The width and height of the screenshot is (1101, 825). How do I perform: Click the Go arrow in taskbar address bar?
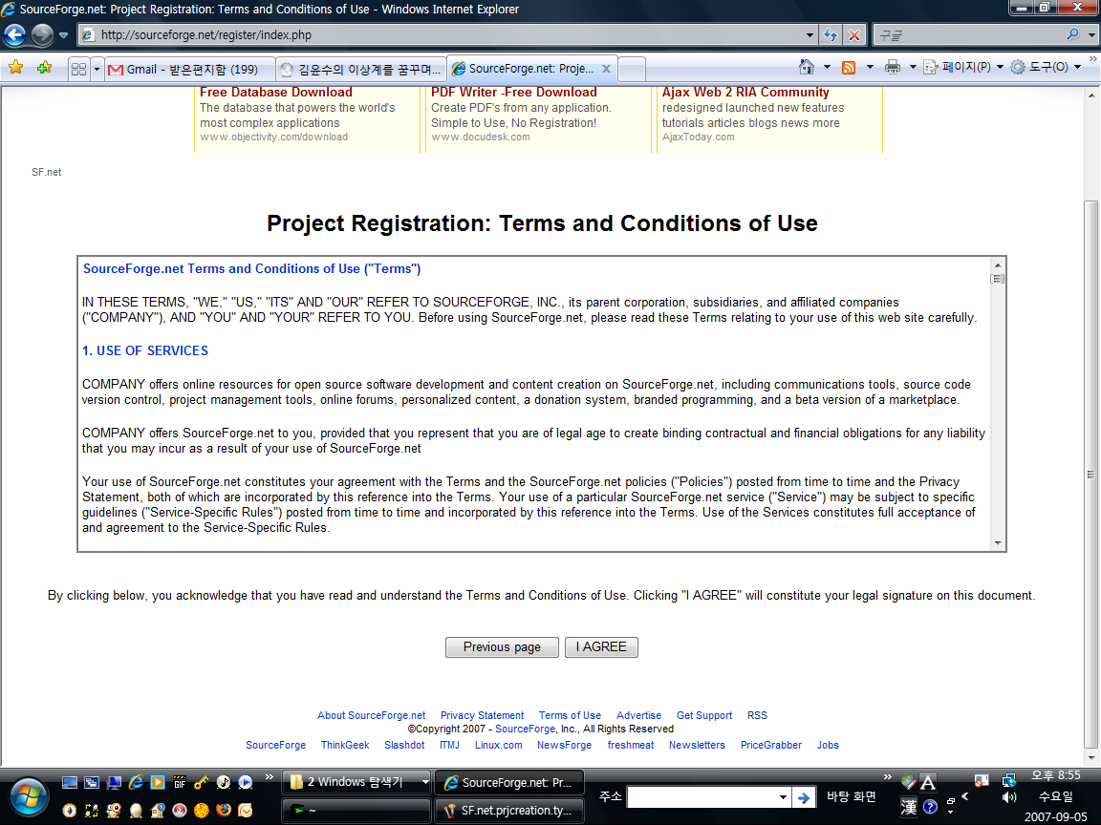pos(803,797)
